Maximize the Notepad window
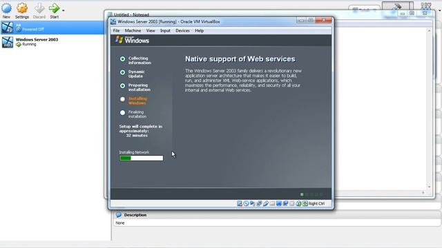This screenshot has width=442, height=248. click(x=412, y=14)
